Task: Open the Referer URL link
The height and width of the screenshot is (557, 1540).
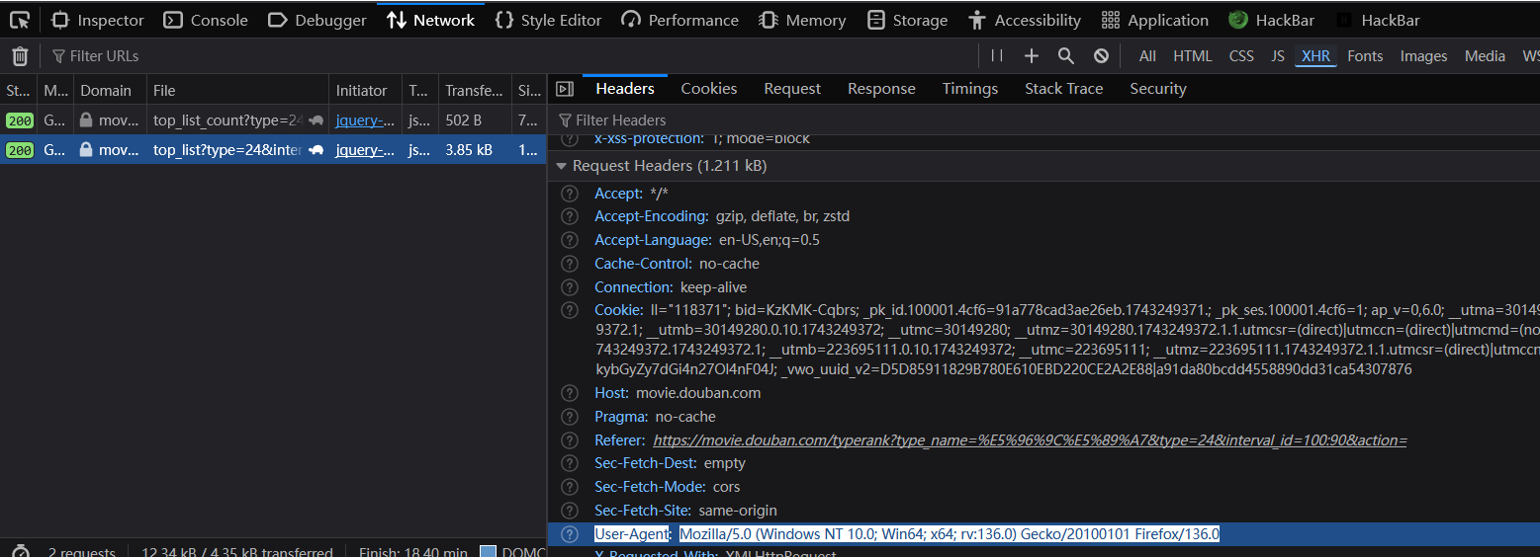Action: pos(1030,440)
